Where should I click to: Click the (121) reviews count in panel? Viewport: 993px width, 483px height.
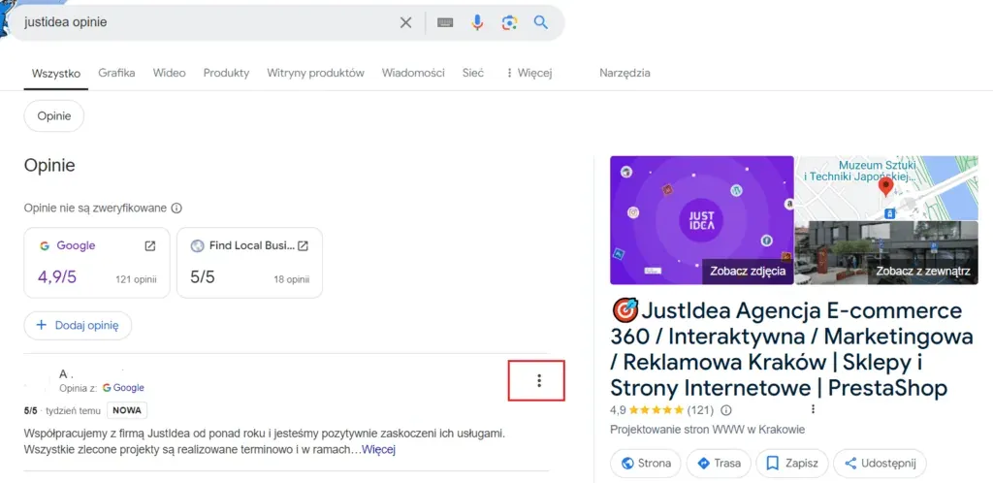pos(700,409)
